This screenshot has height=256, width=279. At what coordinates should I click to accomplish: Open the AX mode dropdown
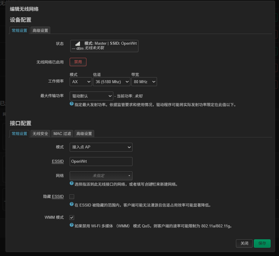(x=81, y=82)
